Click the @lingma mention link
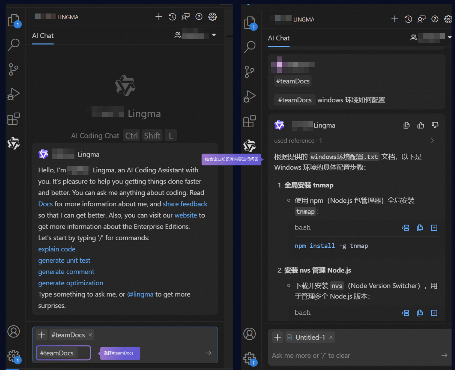 tap(140, 295)
